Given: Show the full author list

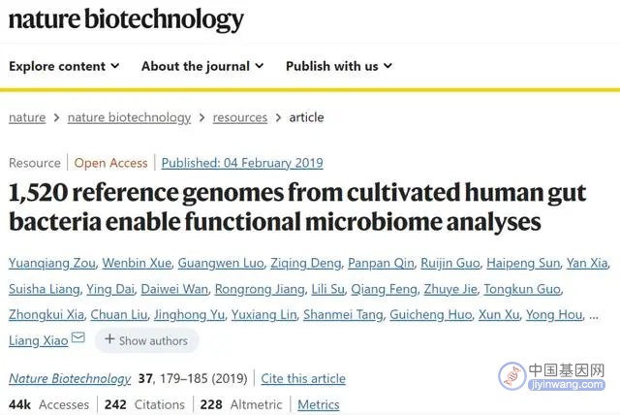Looking at the screenshot, I should click(x=146, y=340).
